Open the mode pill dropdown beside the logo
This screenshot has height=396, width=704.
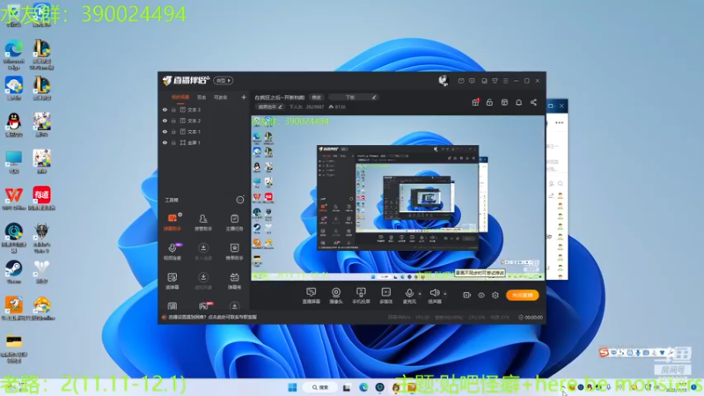[x=224, y=80]
